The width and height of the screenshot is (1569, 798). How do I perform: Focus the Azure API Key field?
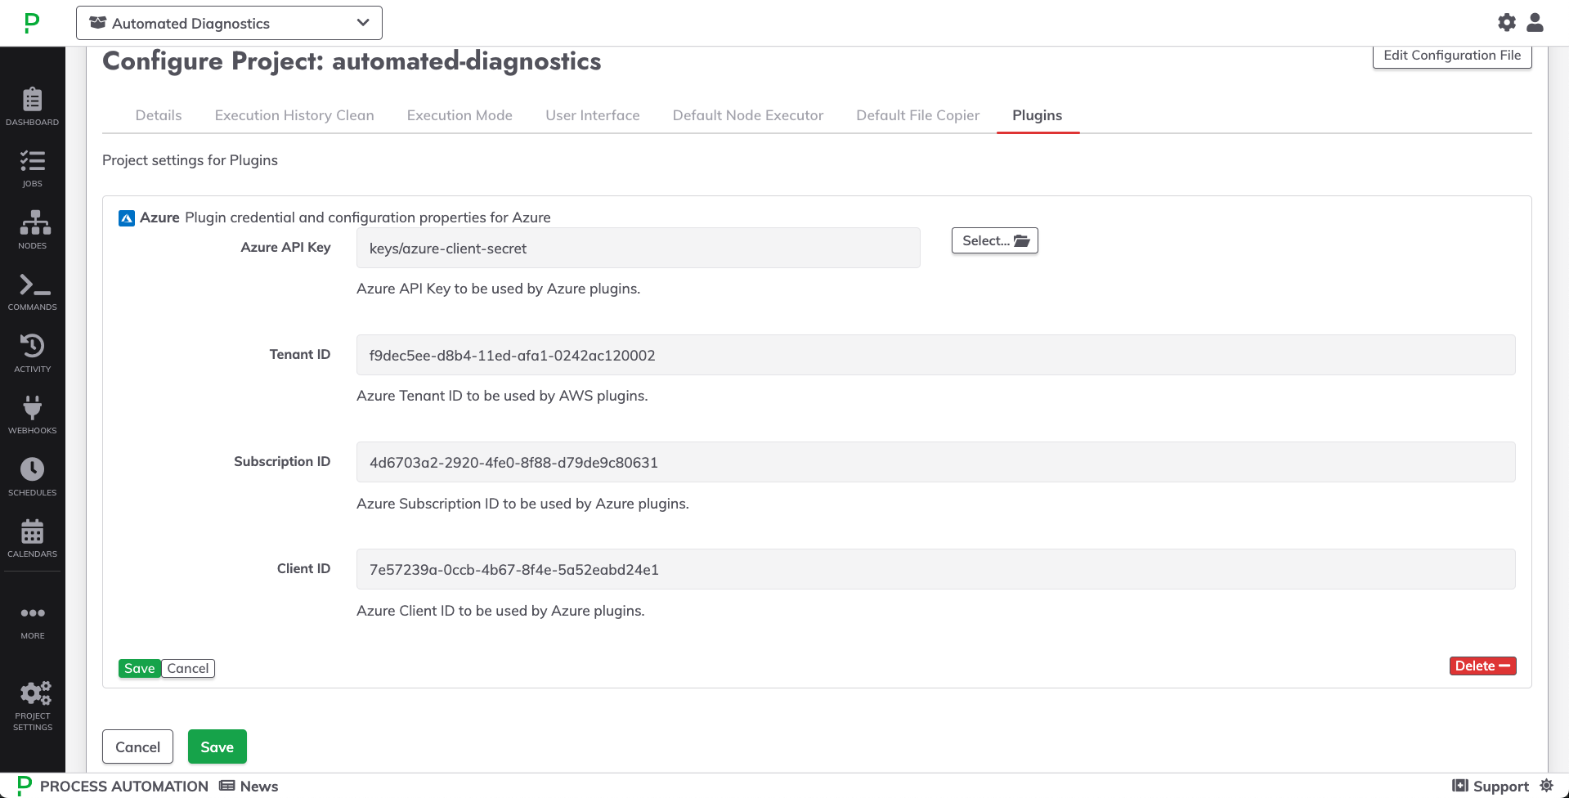tap(639, 248)
